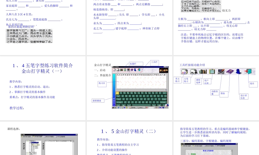Click the small exit door icon in the typing window
The width and height of the screenshot is (259, 155).
tap(139, 70)
